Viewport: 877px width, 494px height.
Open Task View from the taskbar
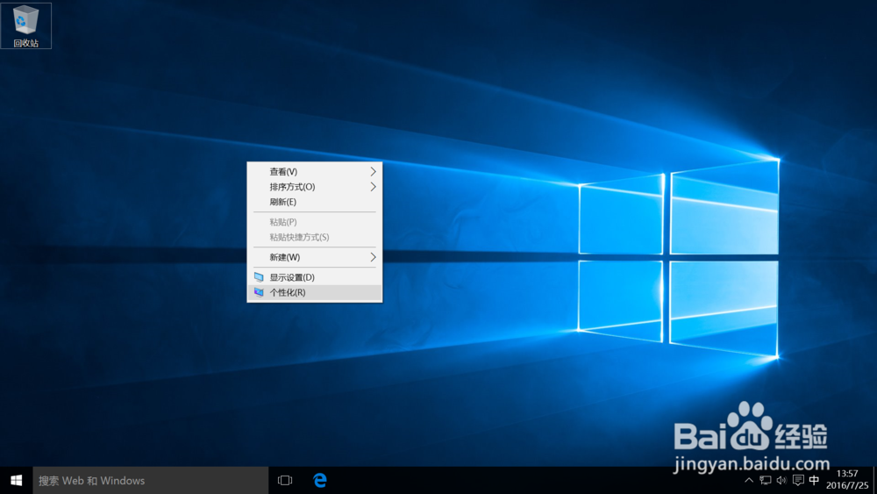coord(285,481)
